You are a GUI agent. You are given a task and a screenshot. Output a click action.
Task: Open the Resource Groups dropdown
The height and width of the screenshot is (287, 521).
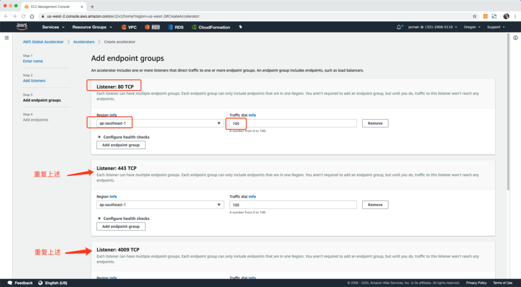92,27
